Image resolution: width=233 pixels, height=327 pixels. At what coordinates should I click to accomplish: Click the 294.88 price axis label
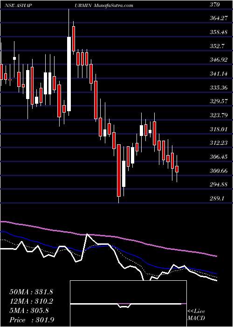click(x=218, y=185)
